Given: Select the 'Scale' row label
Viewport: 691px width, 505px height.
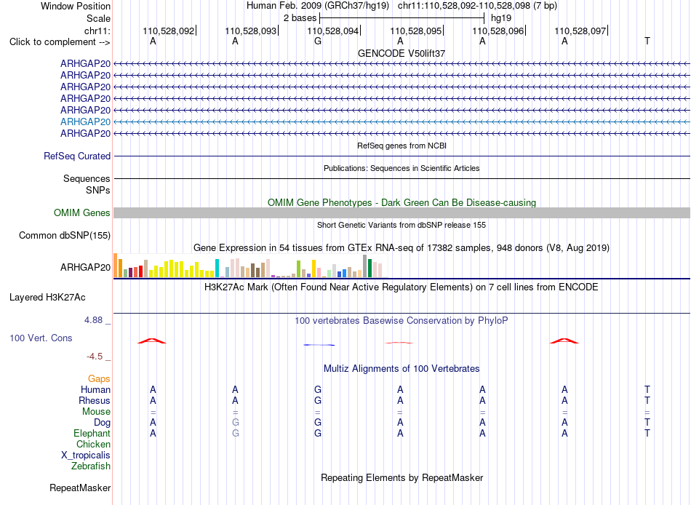Looking at the screenshot, I should [98, 18].
